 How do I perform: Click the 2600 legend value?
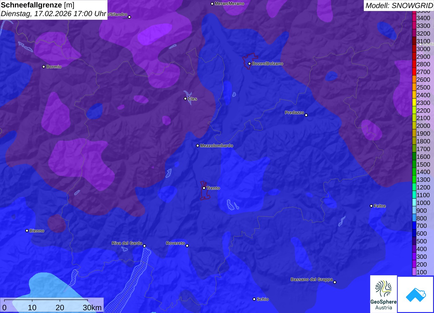(x=423, y=80)
